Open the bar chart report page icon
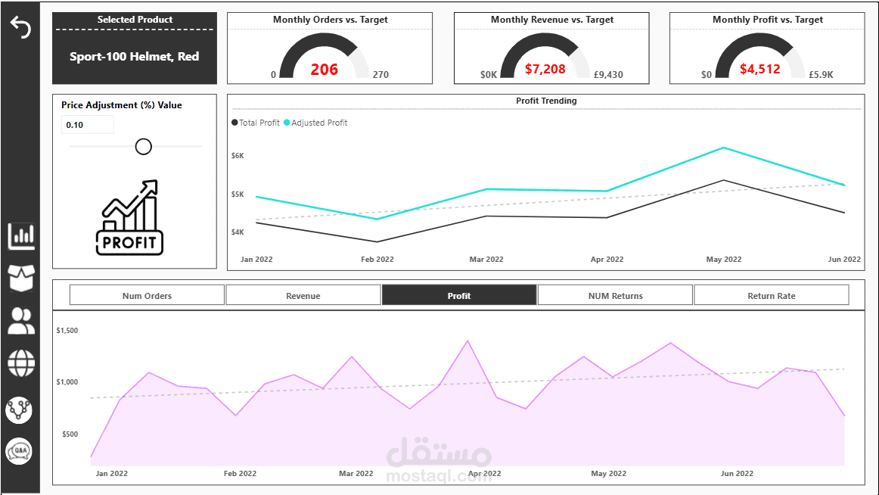This screenshot has height=495, width=879. [21, 236]
